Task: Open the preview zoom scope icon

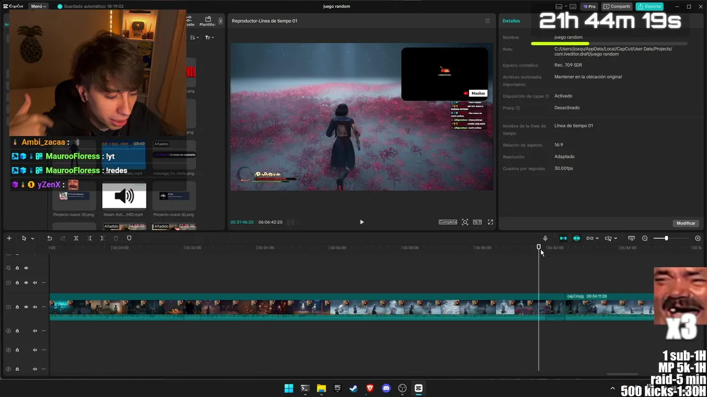Action: click(x=465, y=222)
